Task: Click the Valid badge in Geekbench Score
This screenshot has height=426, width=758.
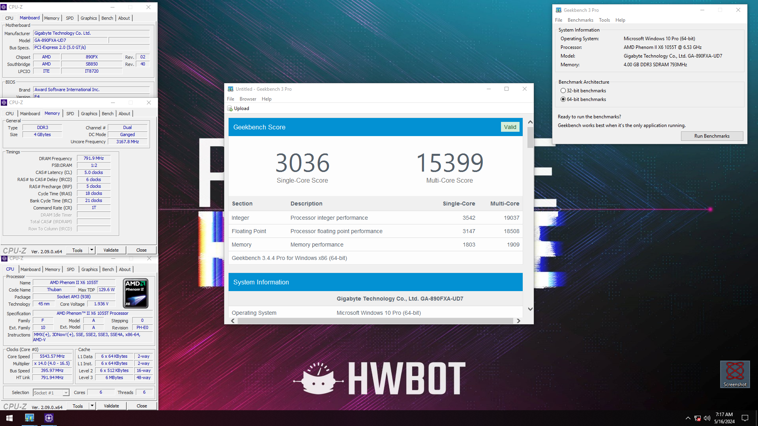Action: pos(510,127)
